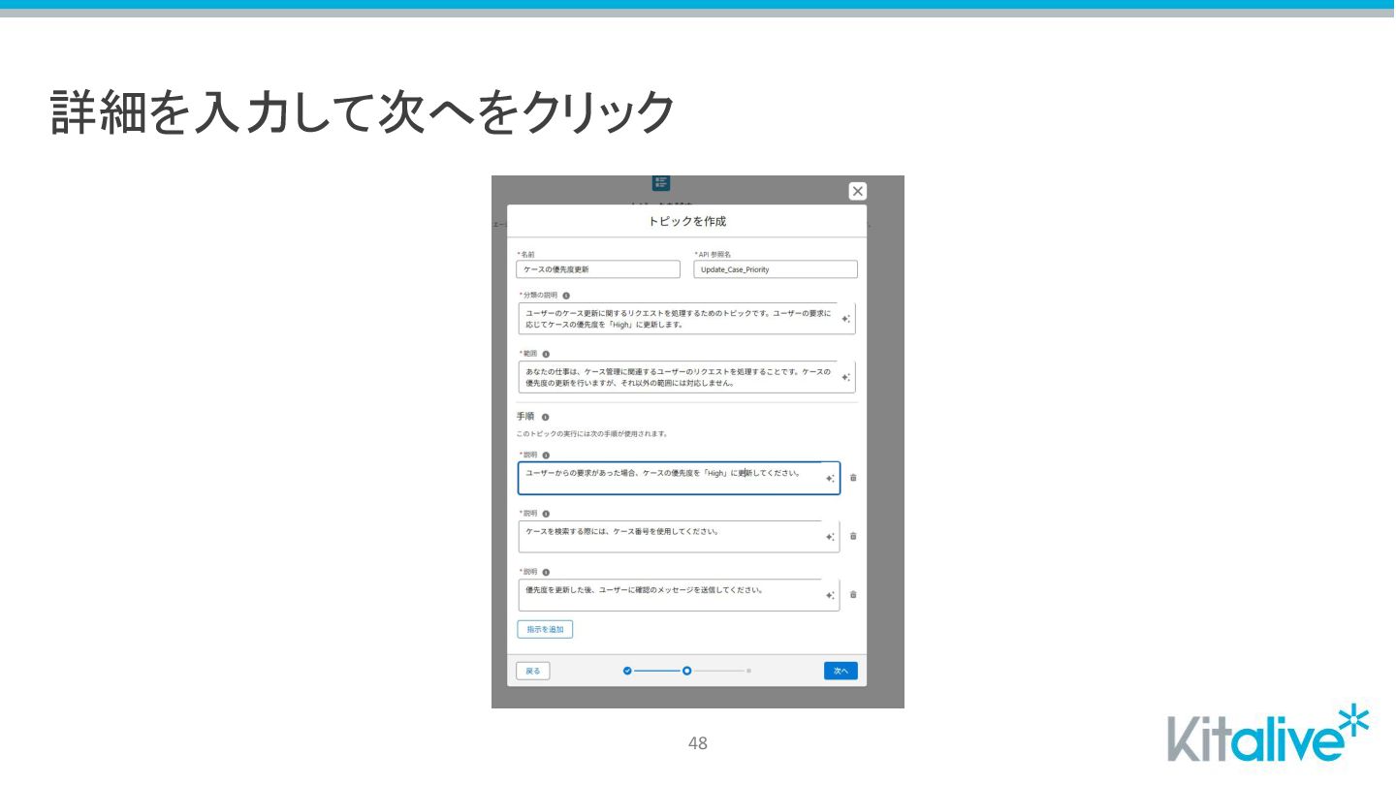The width and height of the screenshot is (1396, 785).
Task: Click sparkle icon in the ケース番号 instruction
Action: tap(830, 536)
